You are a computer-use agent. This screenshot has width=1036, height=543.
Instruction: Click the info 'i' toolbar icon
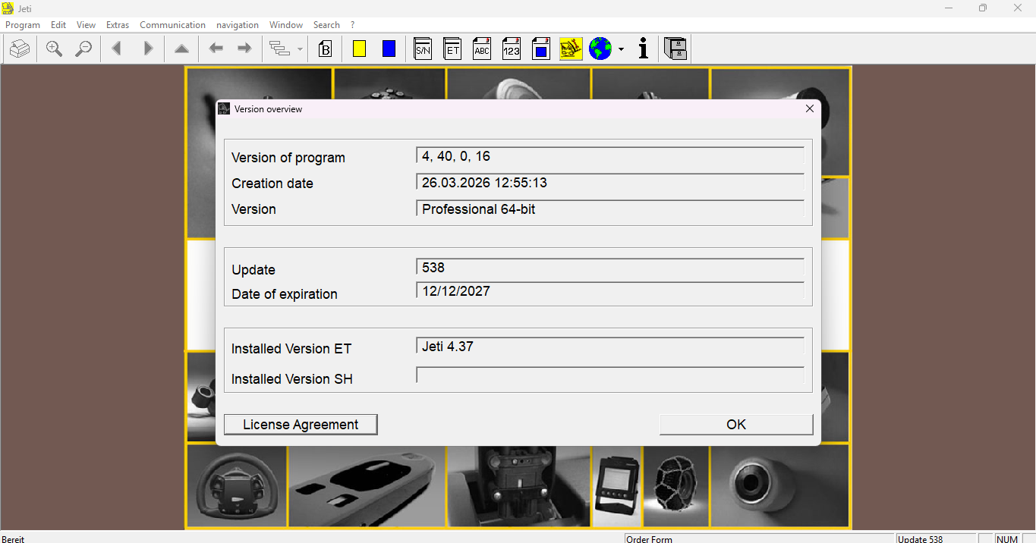point(644,49)
